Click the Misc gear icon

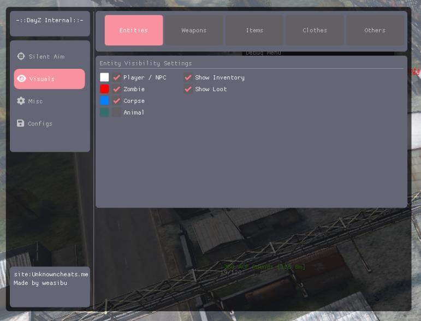click(21, 101)
